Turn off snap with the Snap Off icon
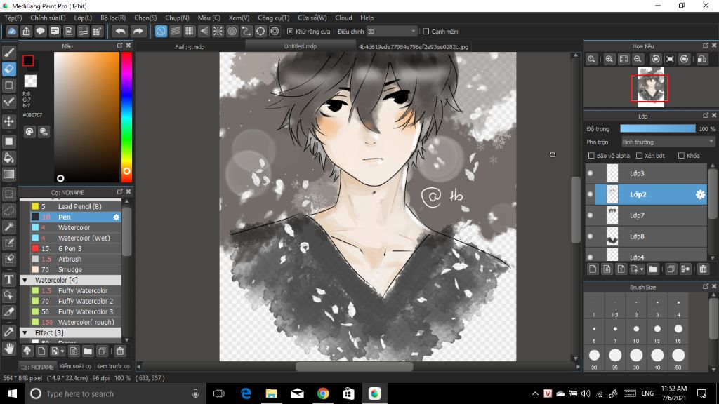Viewport: 719px width, 404px height. point(161,31)
